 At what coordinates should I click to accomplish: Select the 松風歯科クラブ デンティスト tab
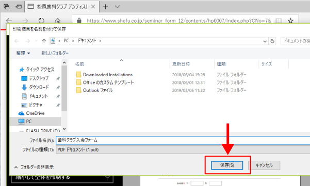[62, 7]
